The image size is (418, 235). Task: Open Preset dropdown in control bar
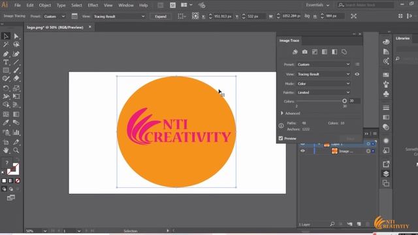(54, 16)
